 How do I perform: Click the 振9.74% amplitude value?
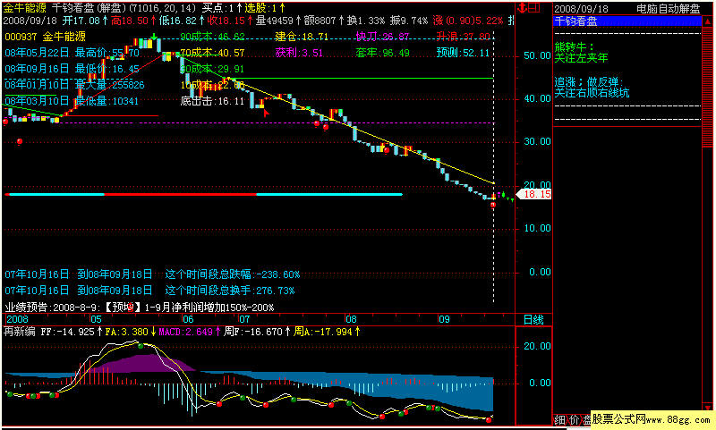pos(410,21)
